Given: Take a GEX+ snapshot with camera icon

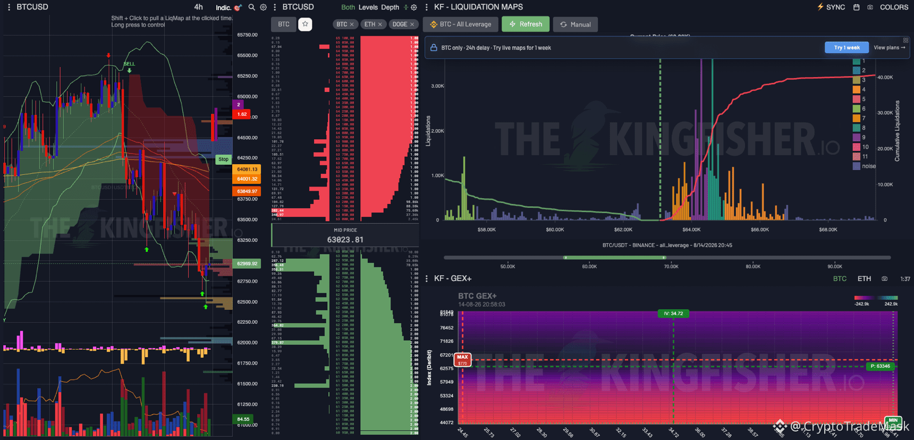Looking at the screenshot, I should tap(884, 278).
